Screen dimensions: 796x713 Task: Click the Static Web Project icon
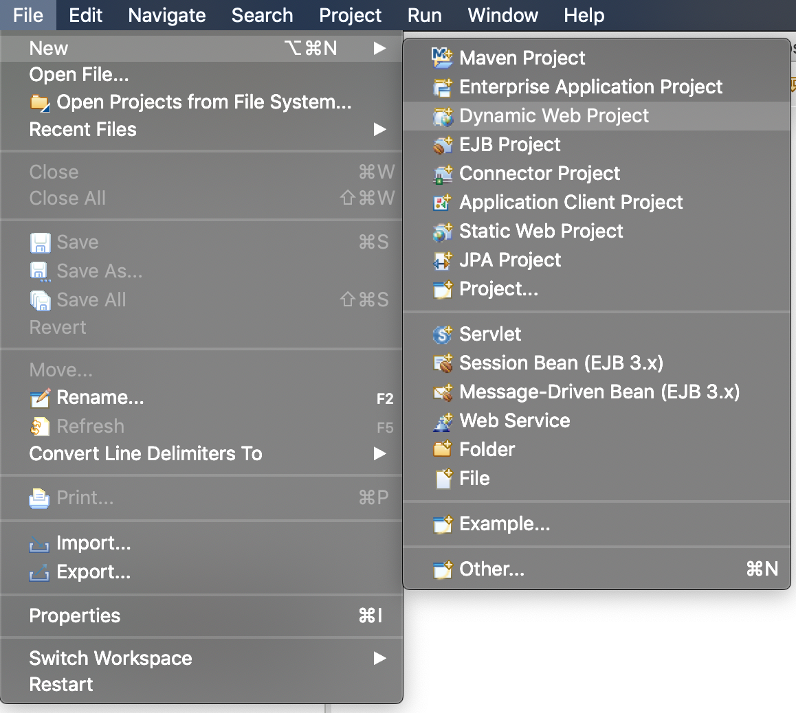click(442, 231)
